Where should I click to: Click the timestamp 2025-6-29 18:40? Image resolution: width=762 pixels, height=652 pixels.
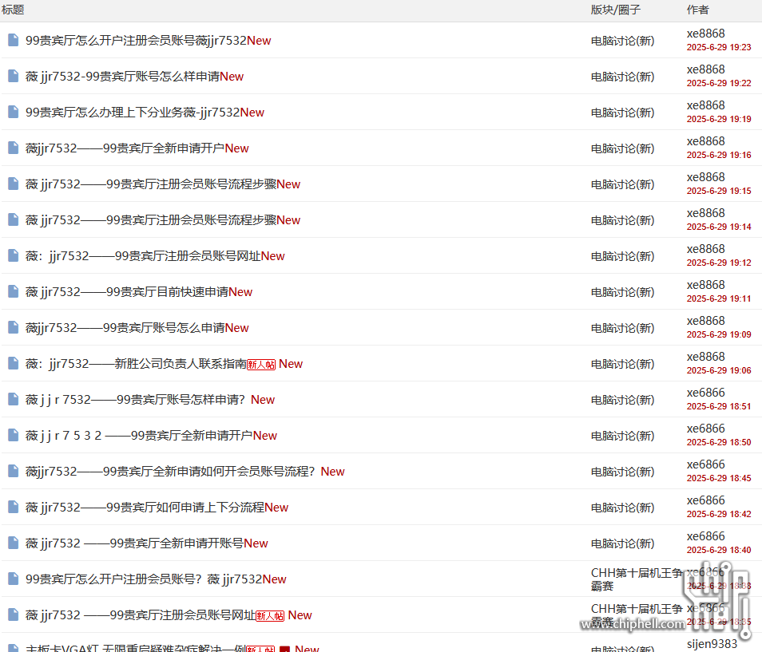pos(719,550)
